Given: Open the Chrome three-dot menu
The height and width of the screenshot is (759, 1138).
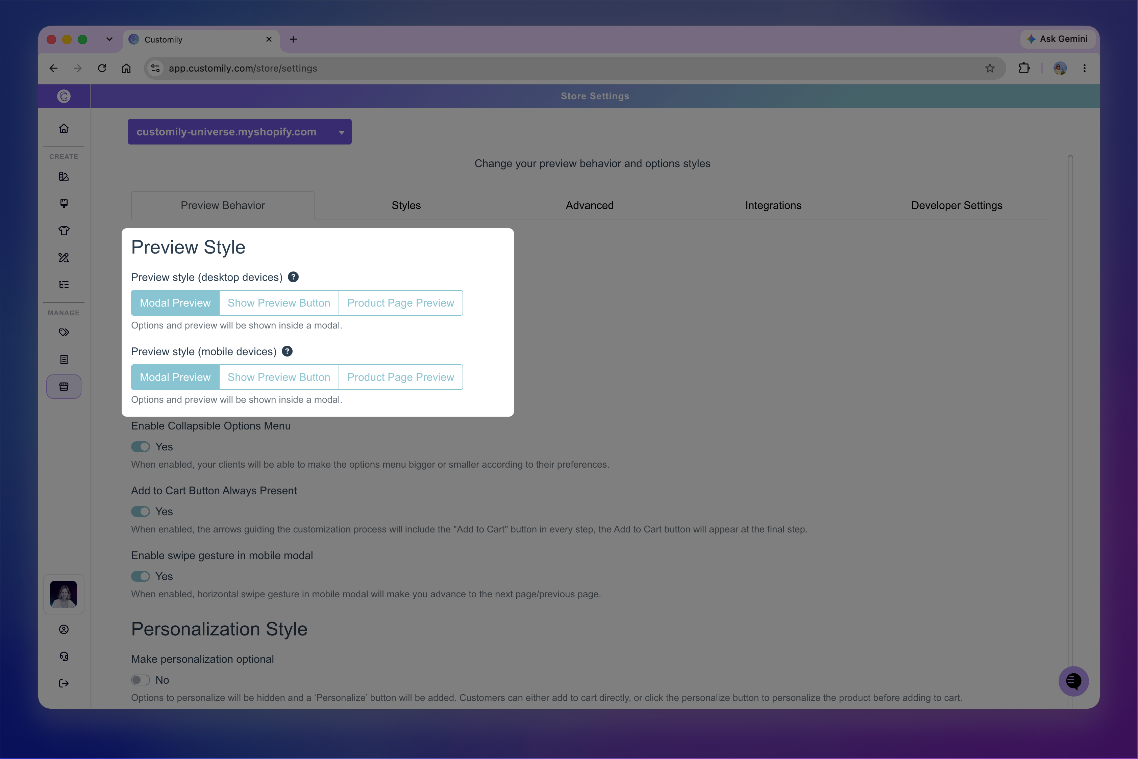Looking at the screenshot, I should tap(1084, 68).
